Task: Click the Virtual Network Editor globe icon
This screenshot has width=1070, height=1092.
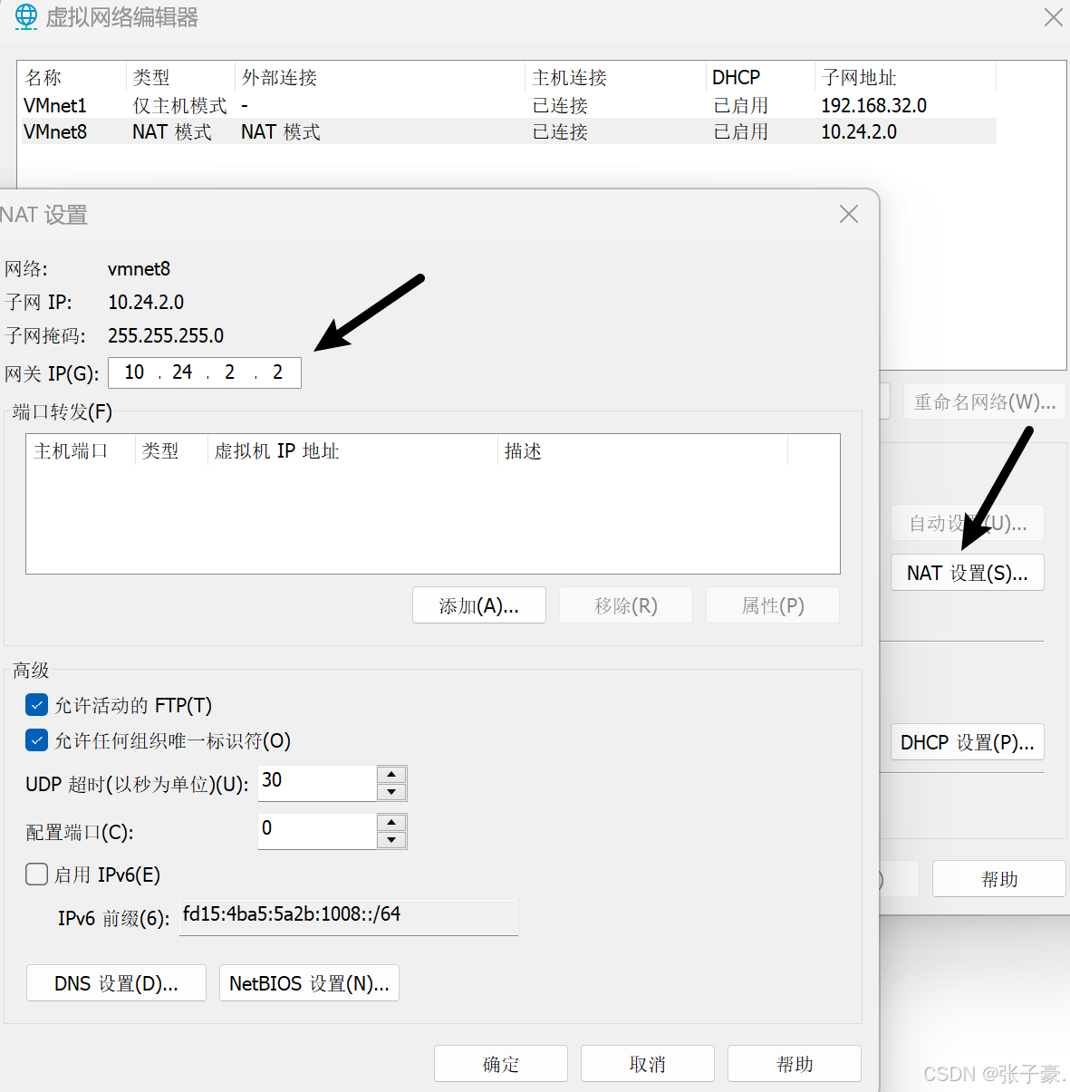Action: tap(26, 16)
